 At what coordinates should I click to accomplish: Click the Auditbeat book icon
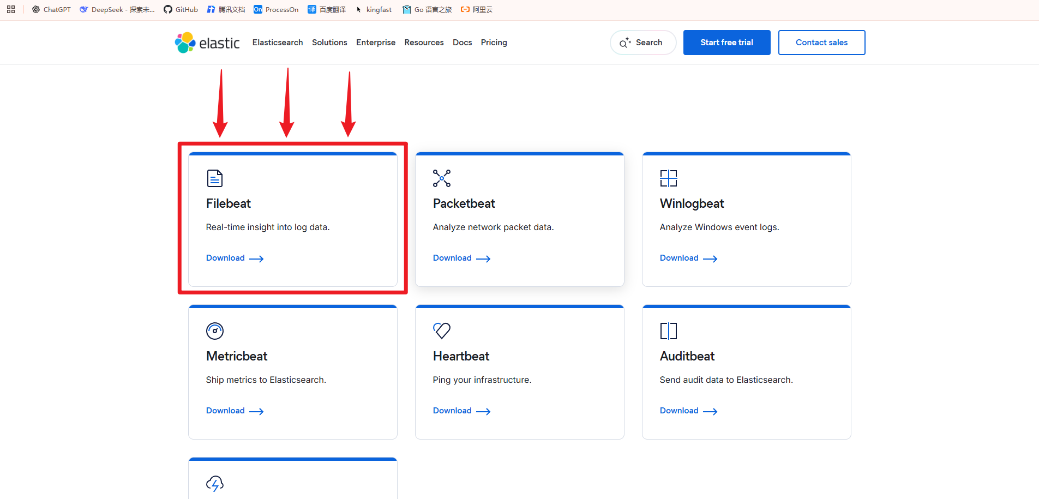click(x=669, y=331)
